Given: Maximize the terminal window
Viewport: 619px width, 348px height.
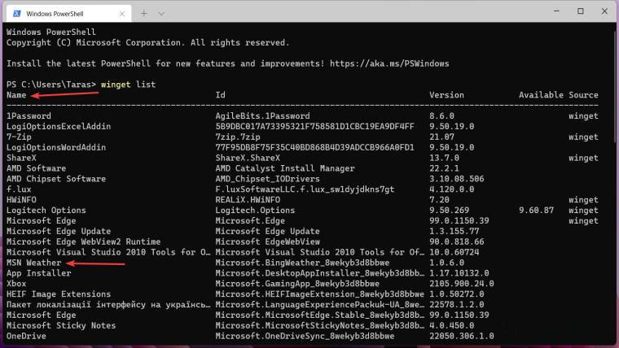Looking at the screenshot, I should (580, 11).
